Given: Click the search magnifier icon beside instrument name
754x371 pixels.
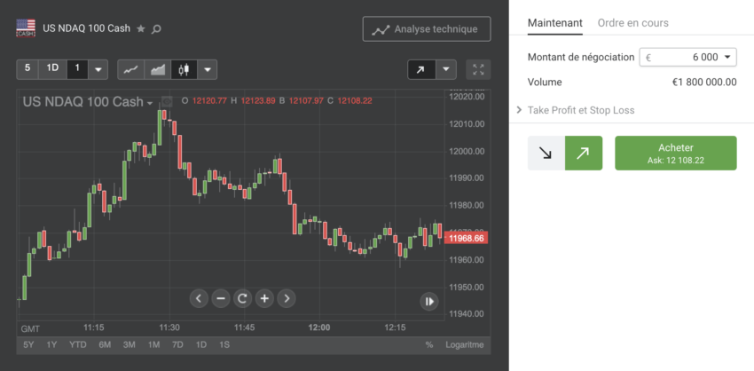Looking at the screenshot, I should coord(156,28).
